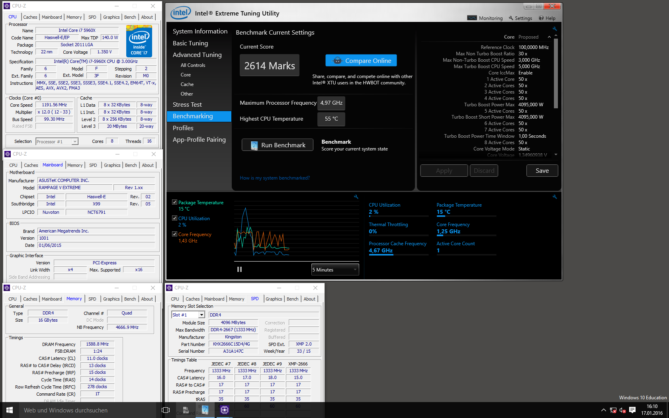
Task: Click scrollbar up arrow in tuning list
Action: [x=556, y=36]
